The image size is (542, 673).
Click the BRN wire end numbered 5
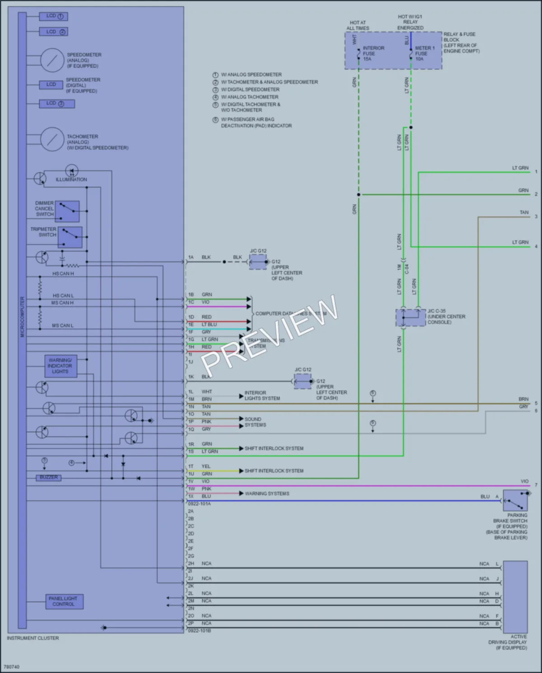pyautogui.click(x=536, y=403)
